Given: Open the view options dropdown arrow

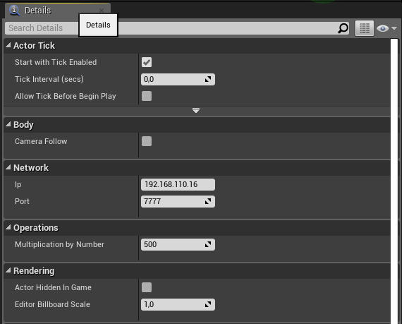Looking at the screenshot, I should [394, 28].
